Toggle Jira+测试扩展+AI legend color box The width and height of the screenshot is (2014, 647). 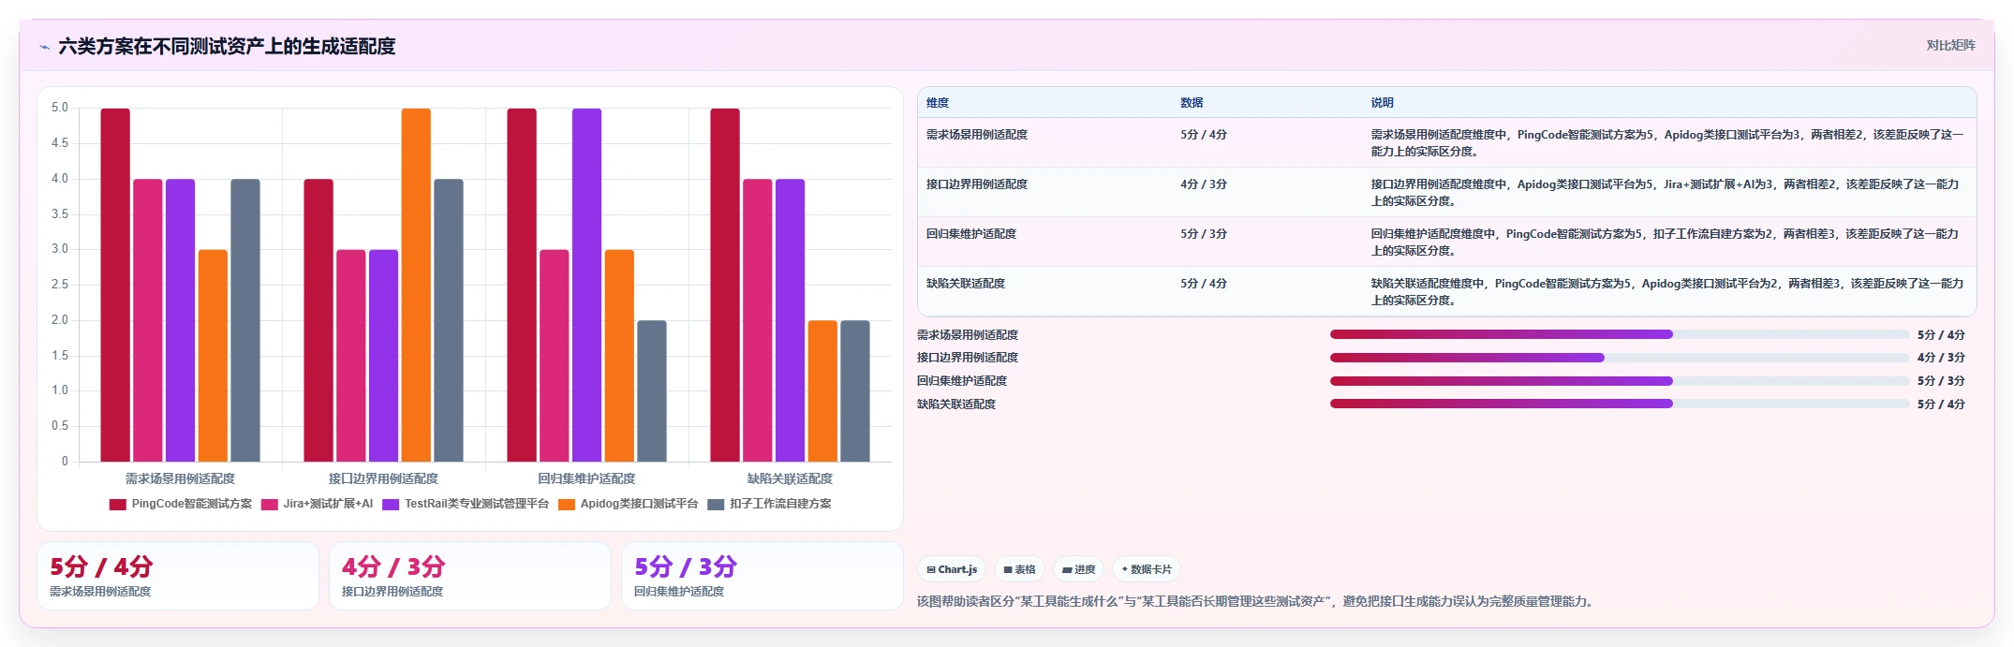[x=270, y=505]
